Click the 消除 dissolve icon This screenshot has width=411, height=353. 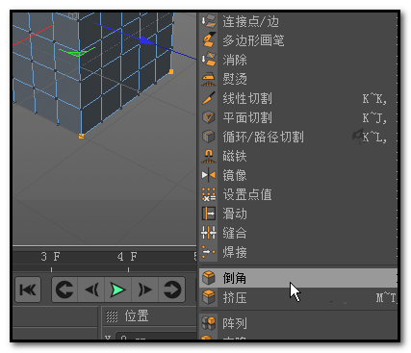[x=209, y=60]
